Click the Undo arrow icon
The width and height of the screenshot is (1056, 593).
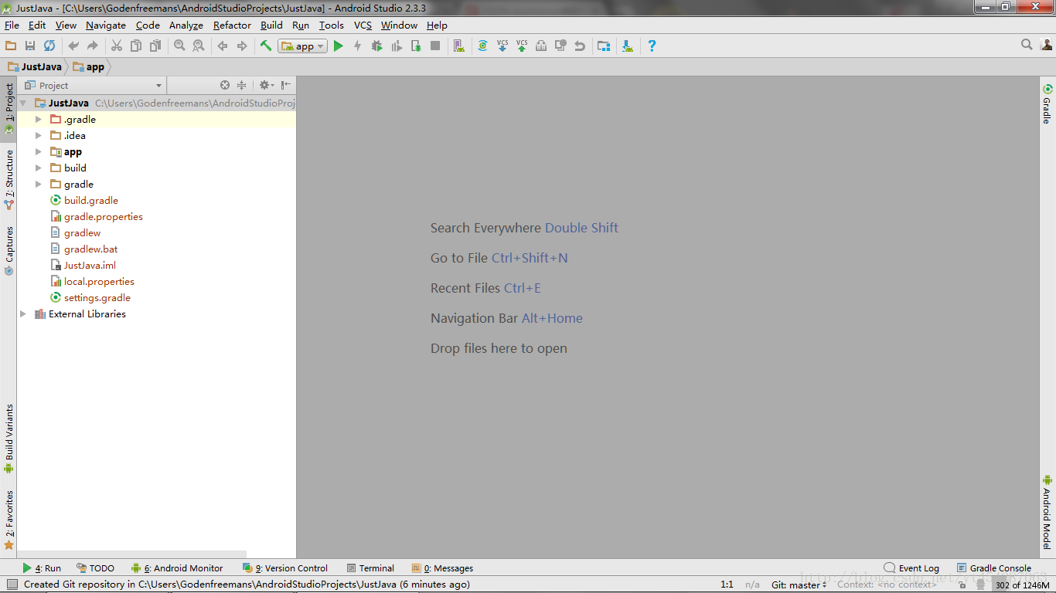click(73, 46)
